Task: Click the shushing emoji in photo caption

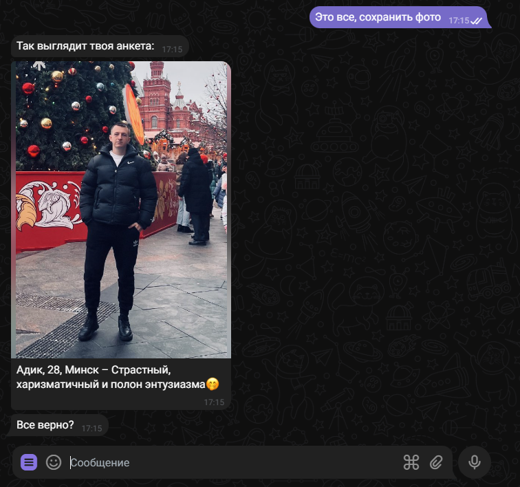Action: tap(213, 385)
